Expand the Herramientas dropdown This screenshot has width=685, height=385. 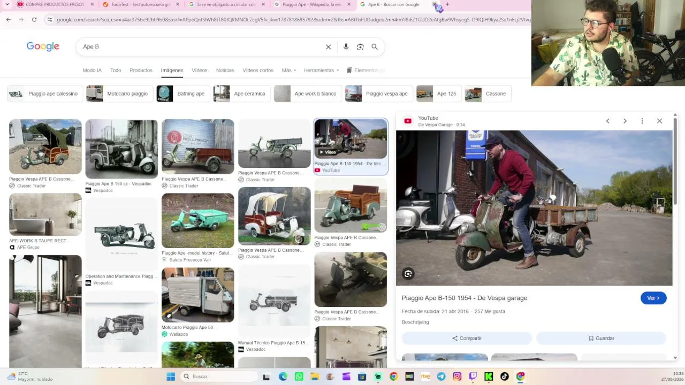(x=322, y=70)
